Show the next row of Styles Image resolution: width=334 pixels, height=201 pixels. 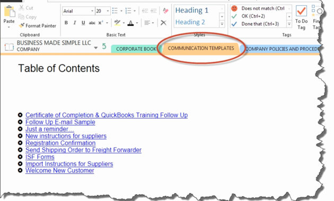(x=222, y=16)
